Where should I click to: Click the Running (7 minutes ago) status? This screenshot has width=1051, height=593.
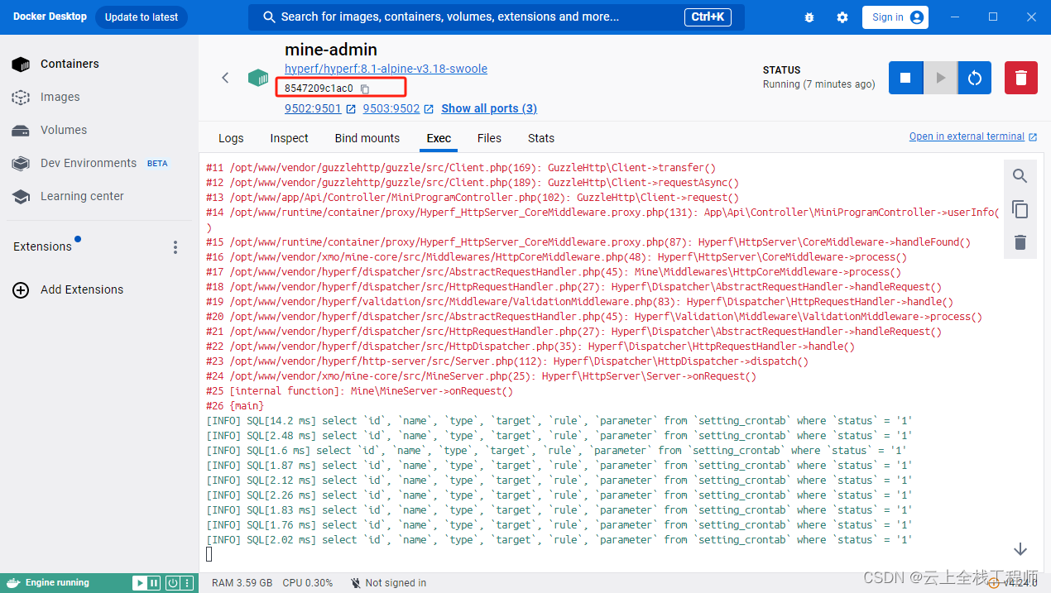click(x=818, y=84)
